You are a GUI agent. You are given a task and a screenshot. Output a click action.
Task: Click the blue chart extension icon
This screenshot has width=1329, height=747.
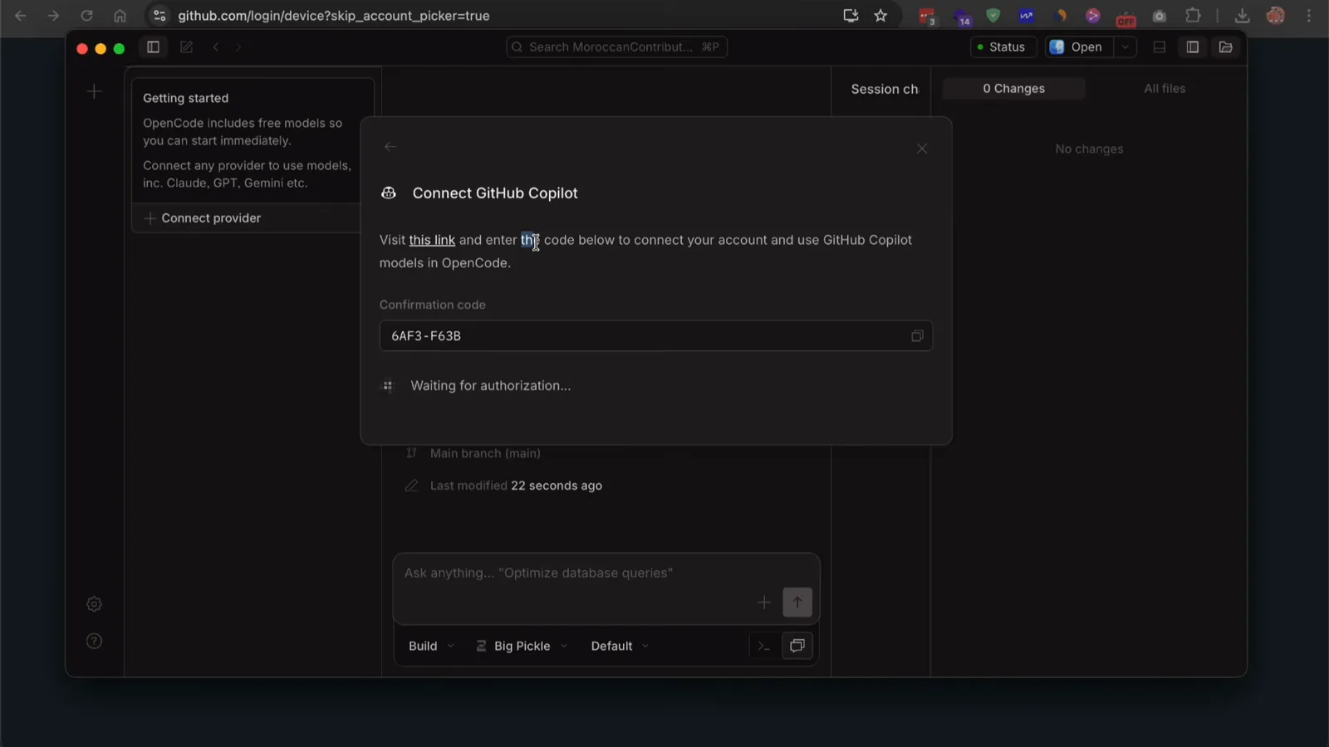pos(1027,16)
